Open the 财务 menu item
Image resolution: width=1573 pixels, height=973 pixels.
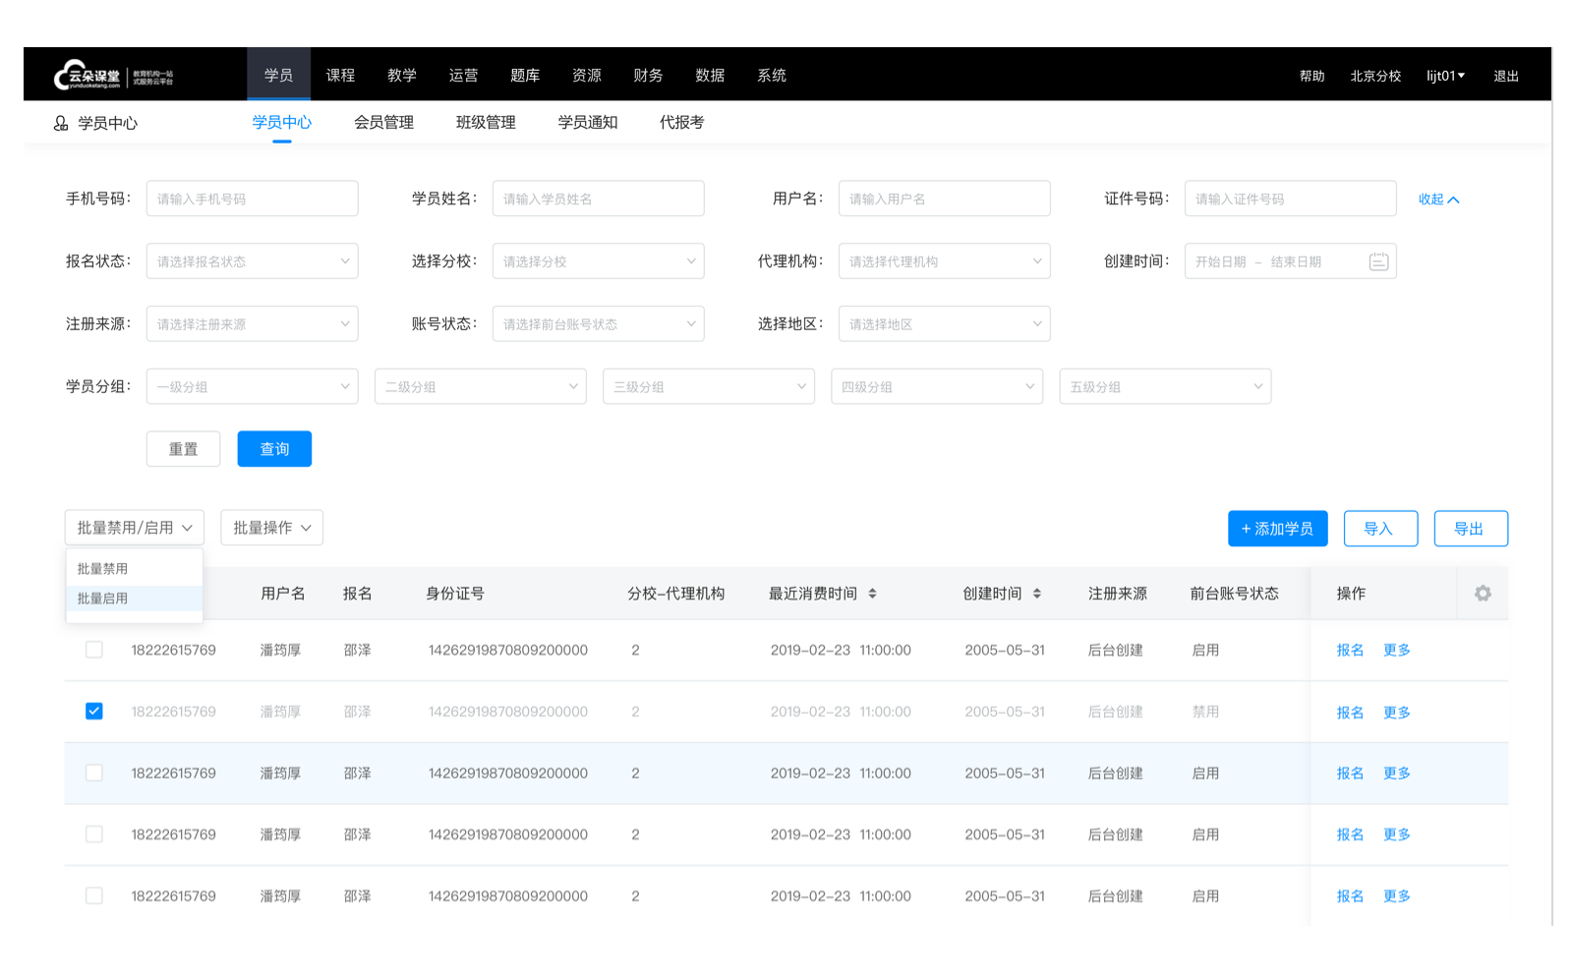[648, 74]
